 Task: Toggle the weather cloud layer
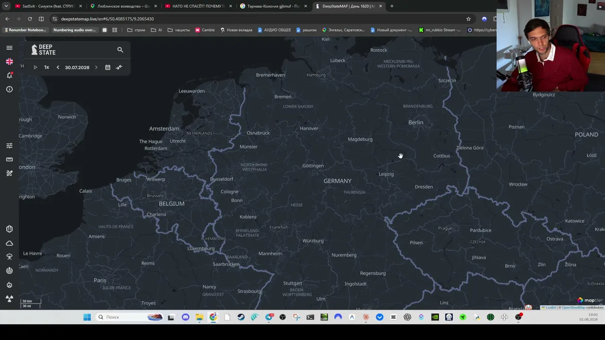tap(9, 243)
